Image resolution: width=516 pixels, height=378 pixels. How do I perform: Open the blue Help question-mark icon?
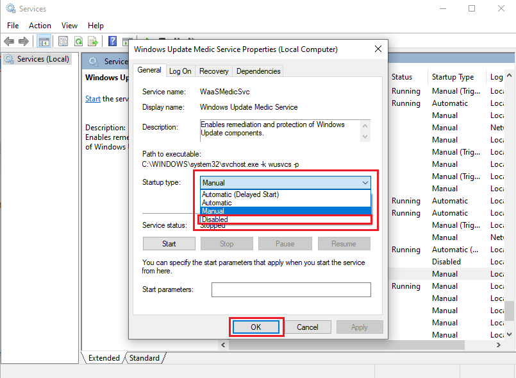[x=113, y=41]
